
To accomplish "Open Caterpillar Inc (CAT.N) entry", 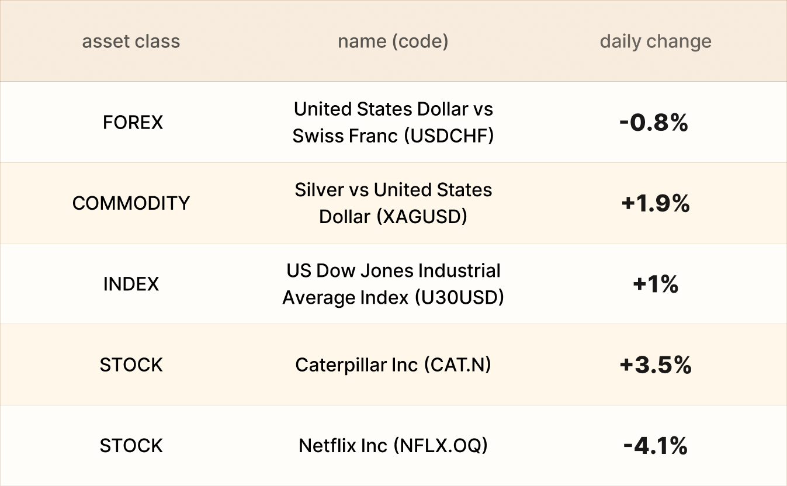I will click(393, 365).
